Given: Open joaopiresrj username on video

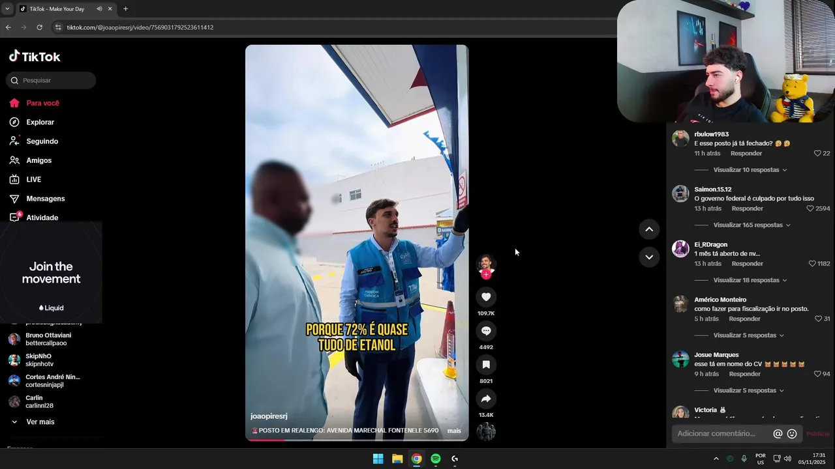Looking at the screenshot, I should (269, 416).
